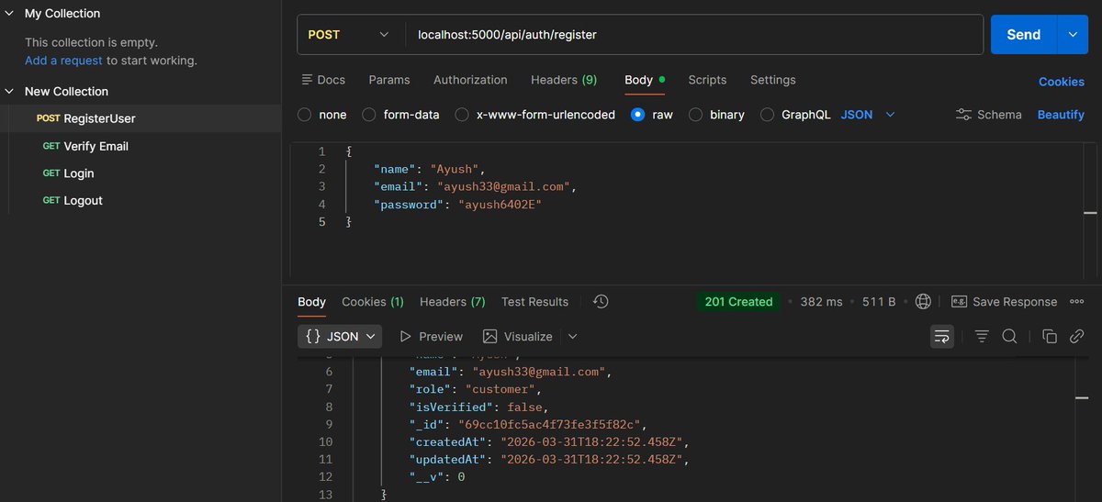
Task: Click the "_id" line in response
Action: click(528, 424)
